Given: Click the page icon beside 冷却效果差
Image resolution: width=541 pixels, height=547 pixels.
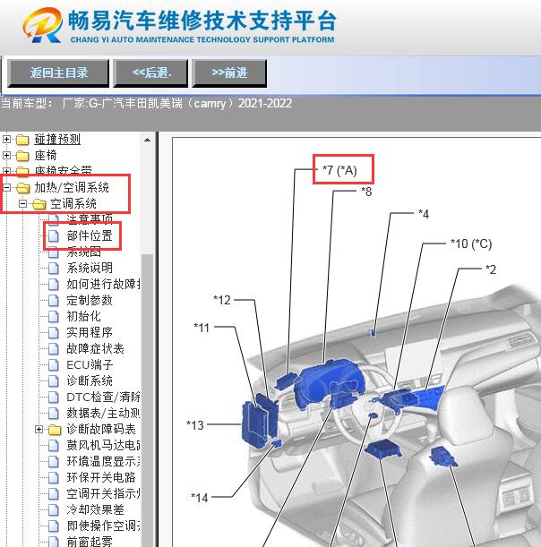Looking at the screenshot, I should 53,509.
